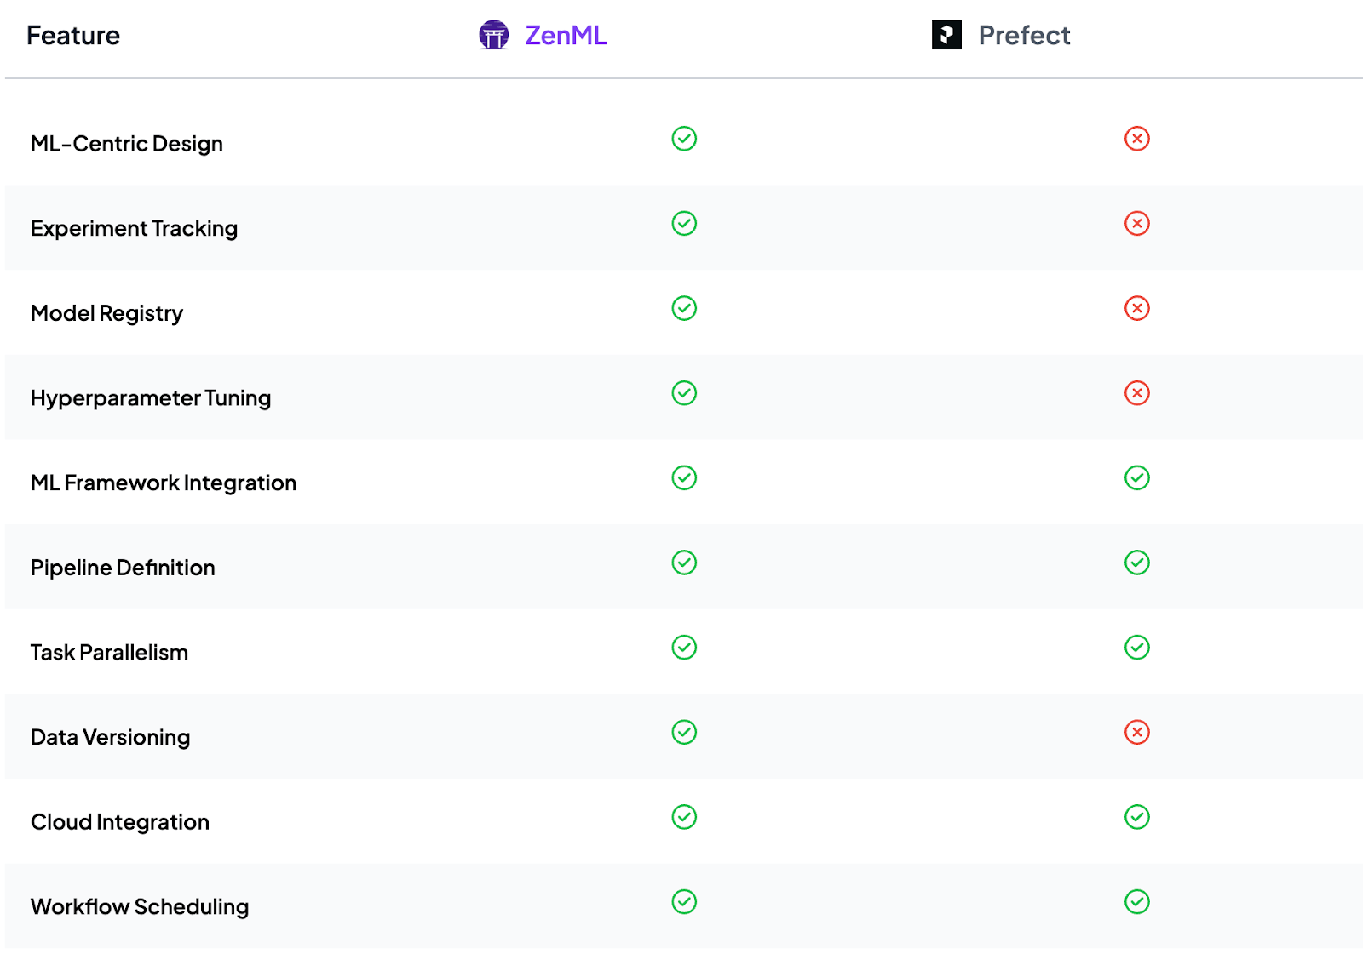Select the Hyperparameter Tuning row label
Image resolution: width=1363 pixels, height=954 pixels.
pyautogui.click(x=151, y=398)
